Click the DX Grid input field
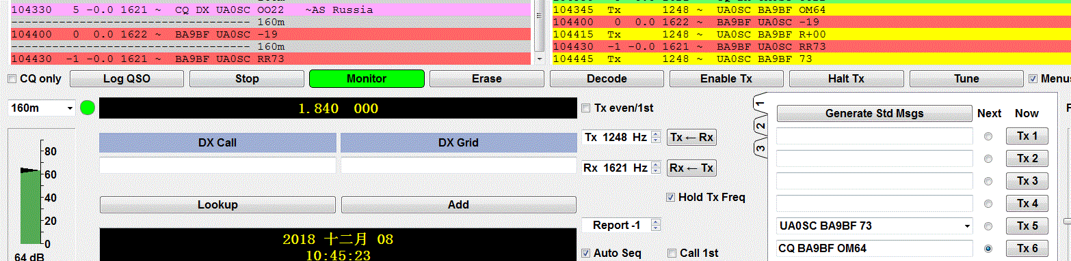 tap(458, 166)
